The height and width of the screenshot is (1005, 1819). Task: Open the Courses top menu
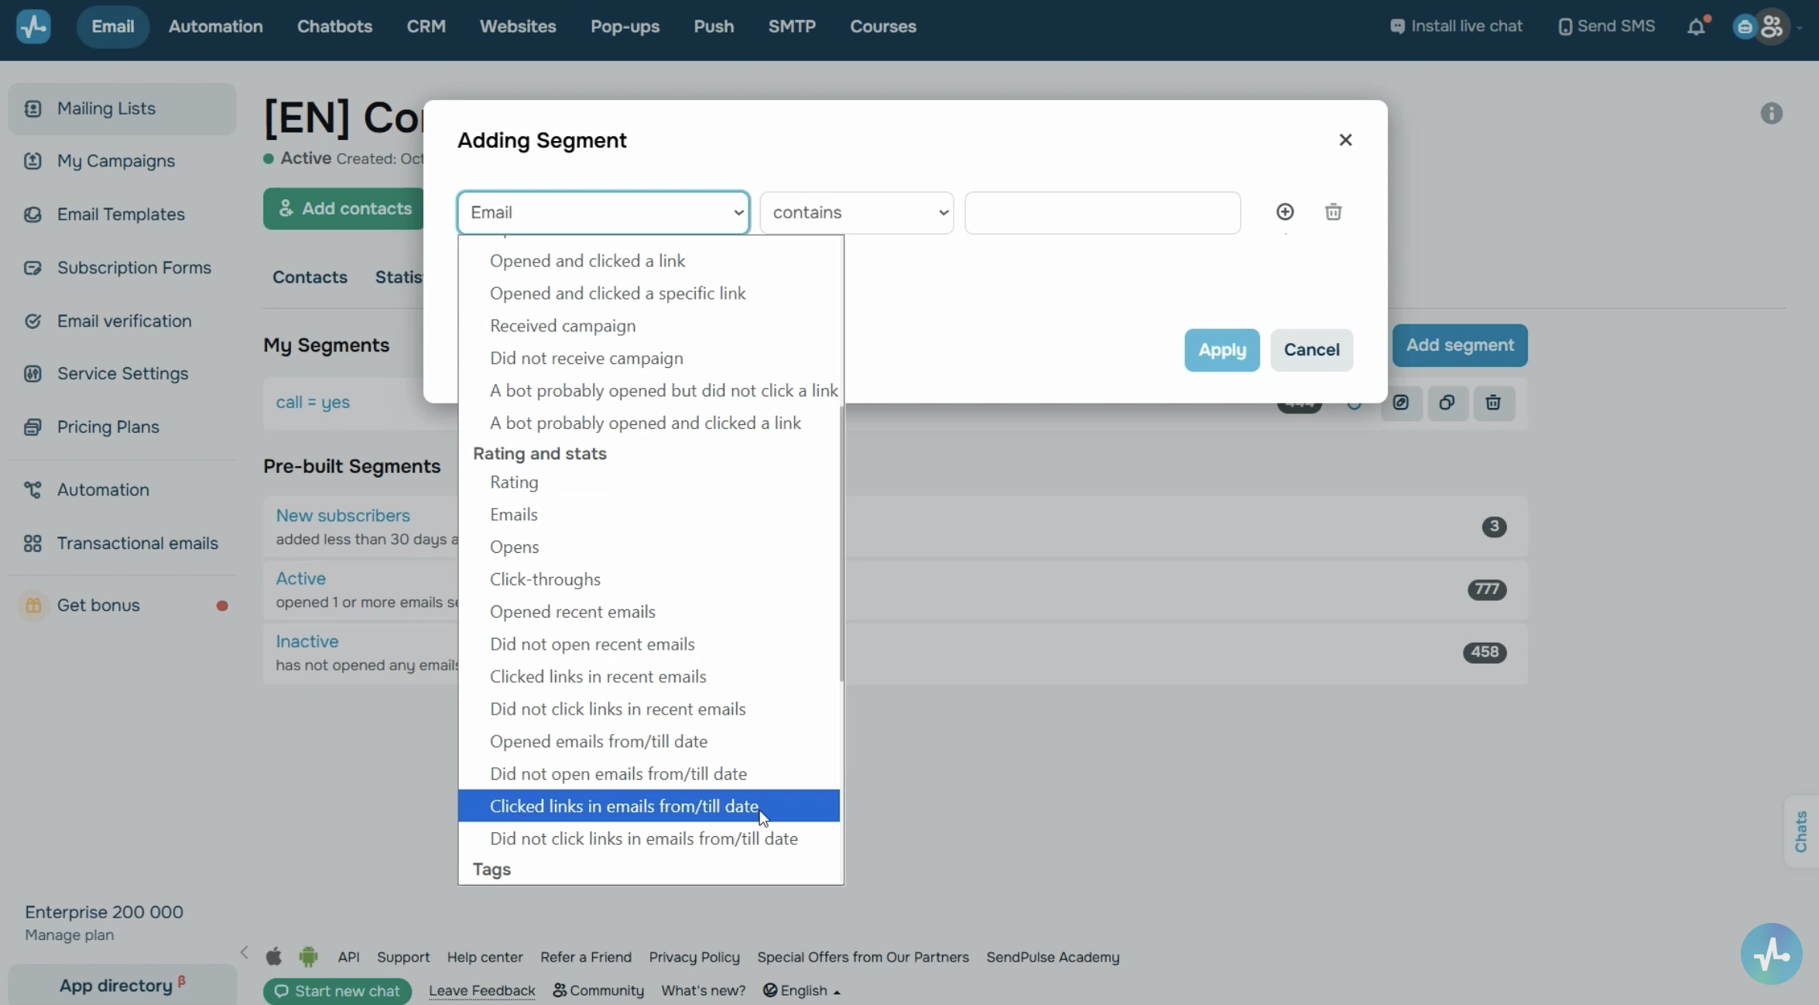click(882, 26)
